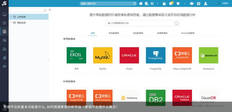Collapse the tree panel toggle icon
The image size is (232, 112).
click(50, 10)
